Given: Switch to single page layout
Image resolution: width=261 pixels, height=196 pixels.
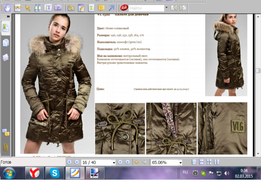Looking at the screenshot, I should [194, 162].
